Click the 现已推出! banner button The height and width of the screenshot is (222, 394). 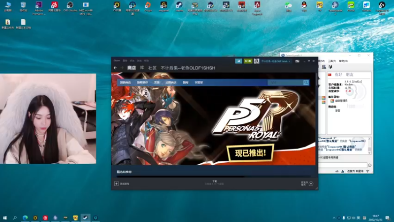tap(251, 153)
